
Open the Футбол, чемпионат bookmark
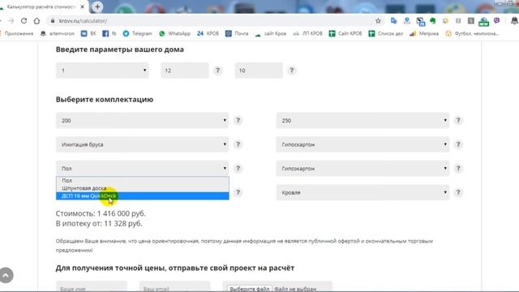(x=472, y=33)
